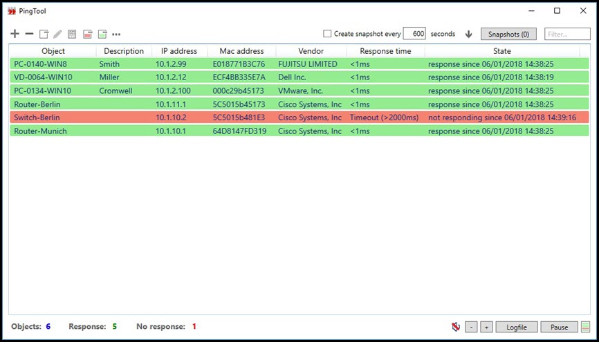Click the FUJITSU LIMITED vendor cell
Image resolution: width=599 pixels, height=342 pixels.
[308, 64]
